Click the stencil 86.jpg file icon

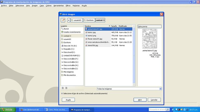pyautogui.click(x=86, y=45)
